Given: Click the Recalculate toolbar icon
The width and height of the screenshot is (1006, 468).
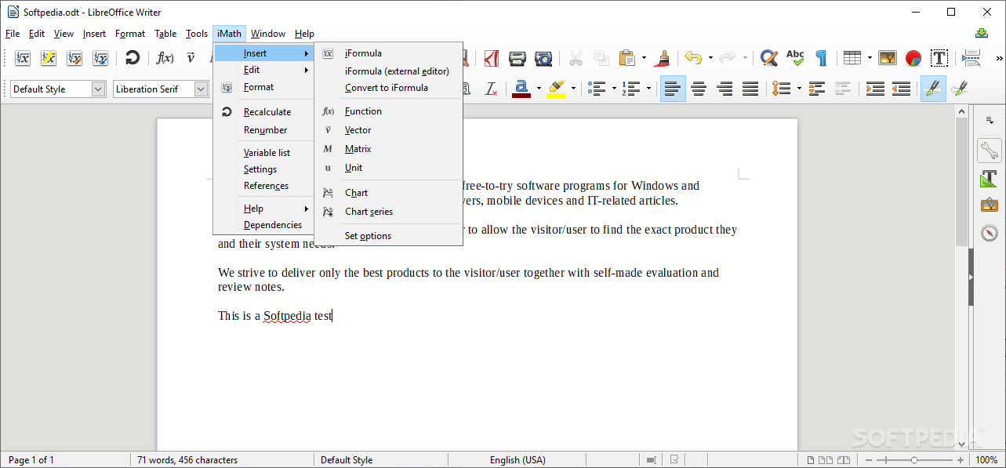Looking at the screenshot, I should pyautogui.click(x=133, y=57).
